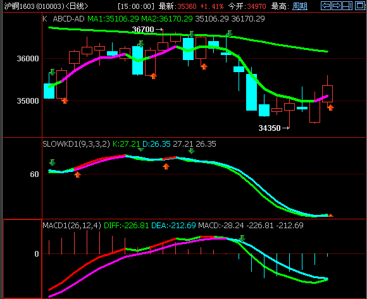Select the SLOWKD1(9,3,3,2) indicator label
The image size is (367, 299).
tap(76, 143)
